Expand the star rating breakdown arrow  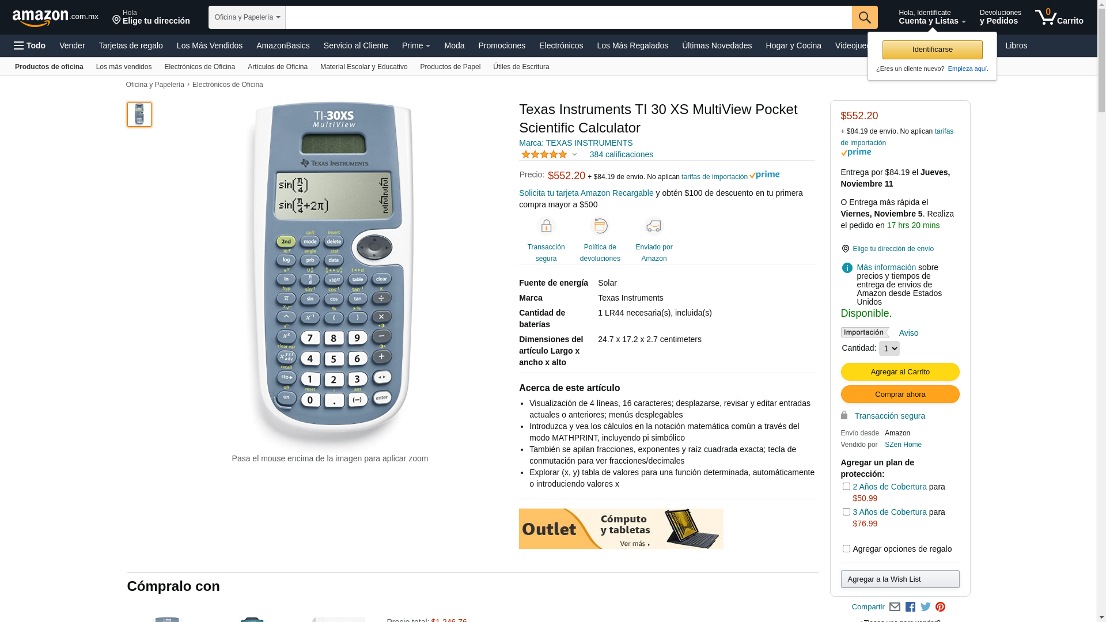[x=574, y=154]
